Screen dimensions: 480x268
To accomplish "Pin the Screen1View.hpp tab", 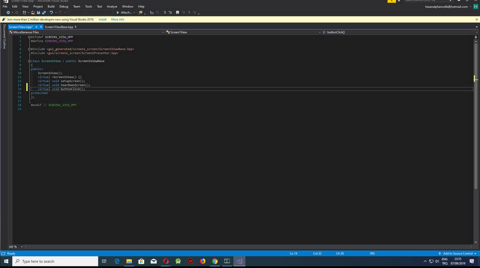I will [x=37, y=27].
